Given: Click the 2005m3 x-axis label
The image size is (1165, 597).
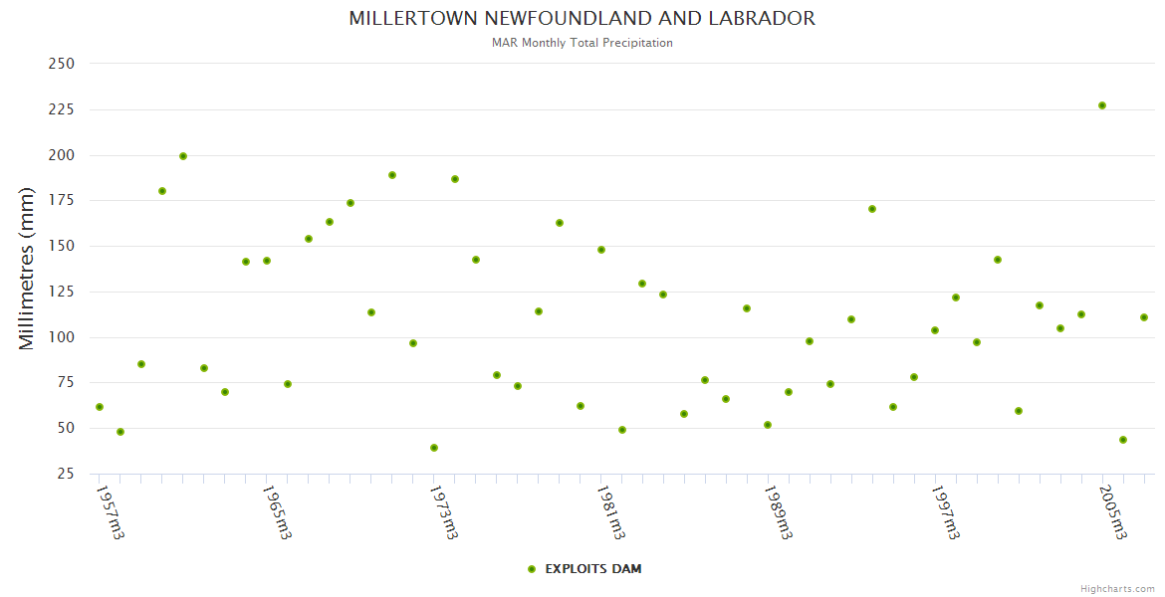Looking at the screenshot, I should pos(1112,511).
